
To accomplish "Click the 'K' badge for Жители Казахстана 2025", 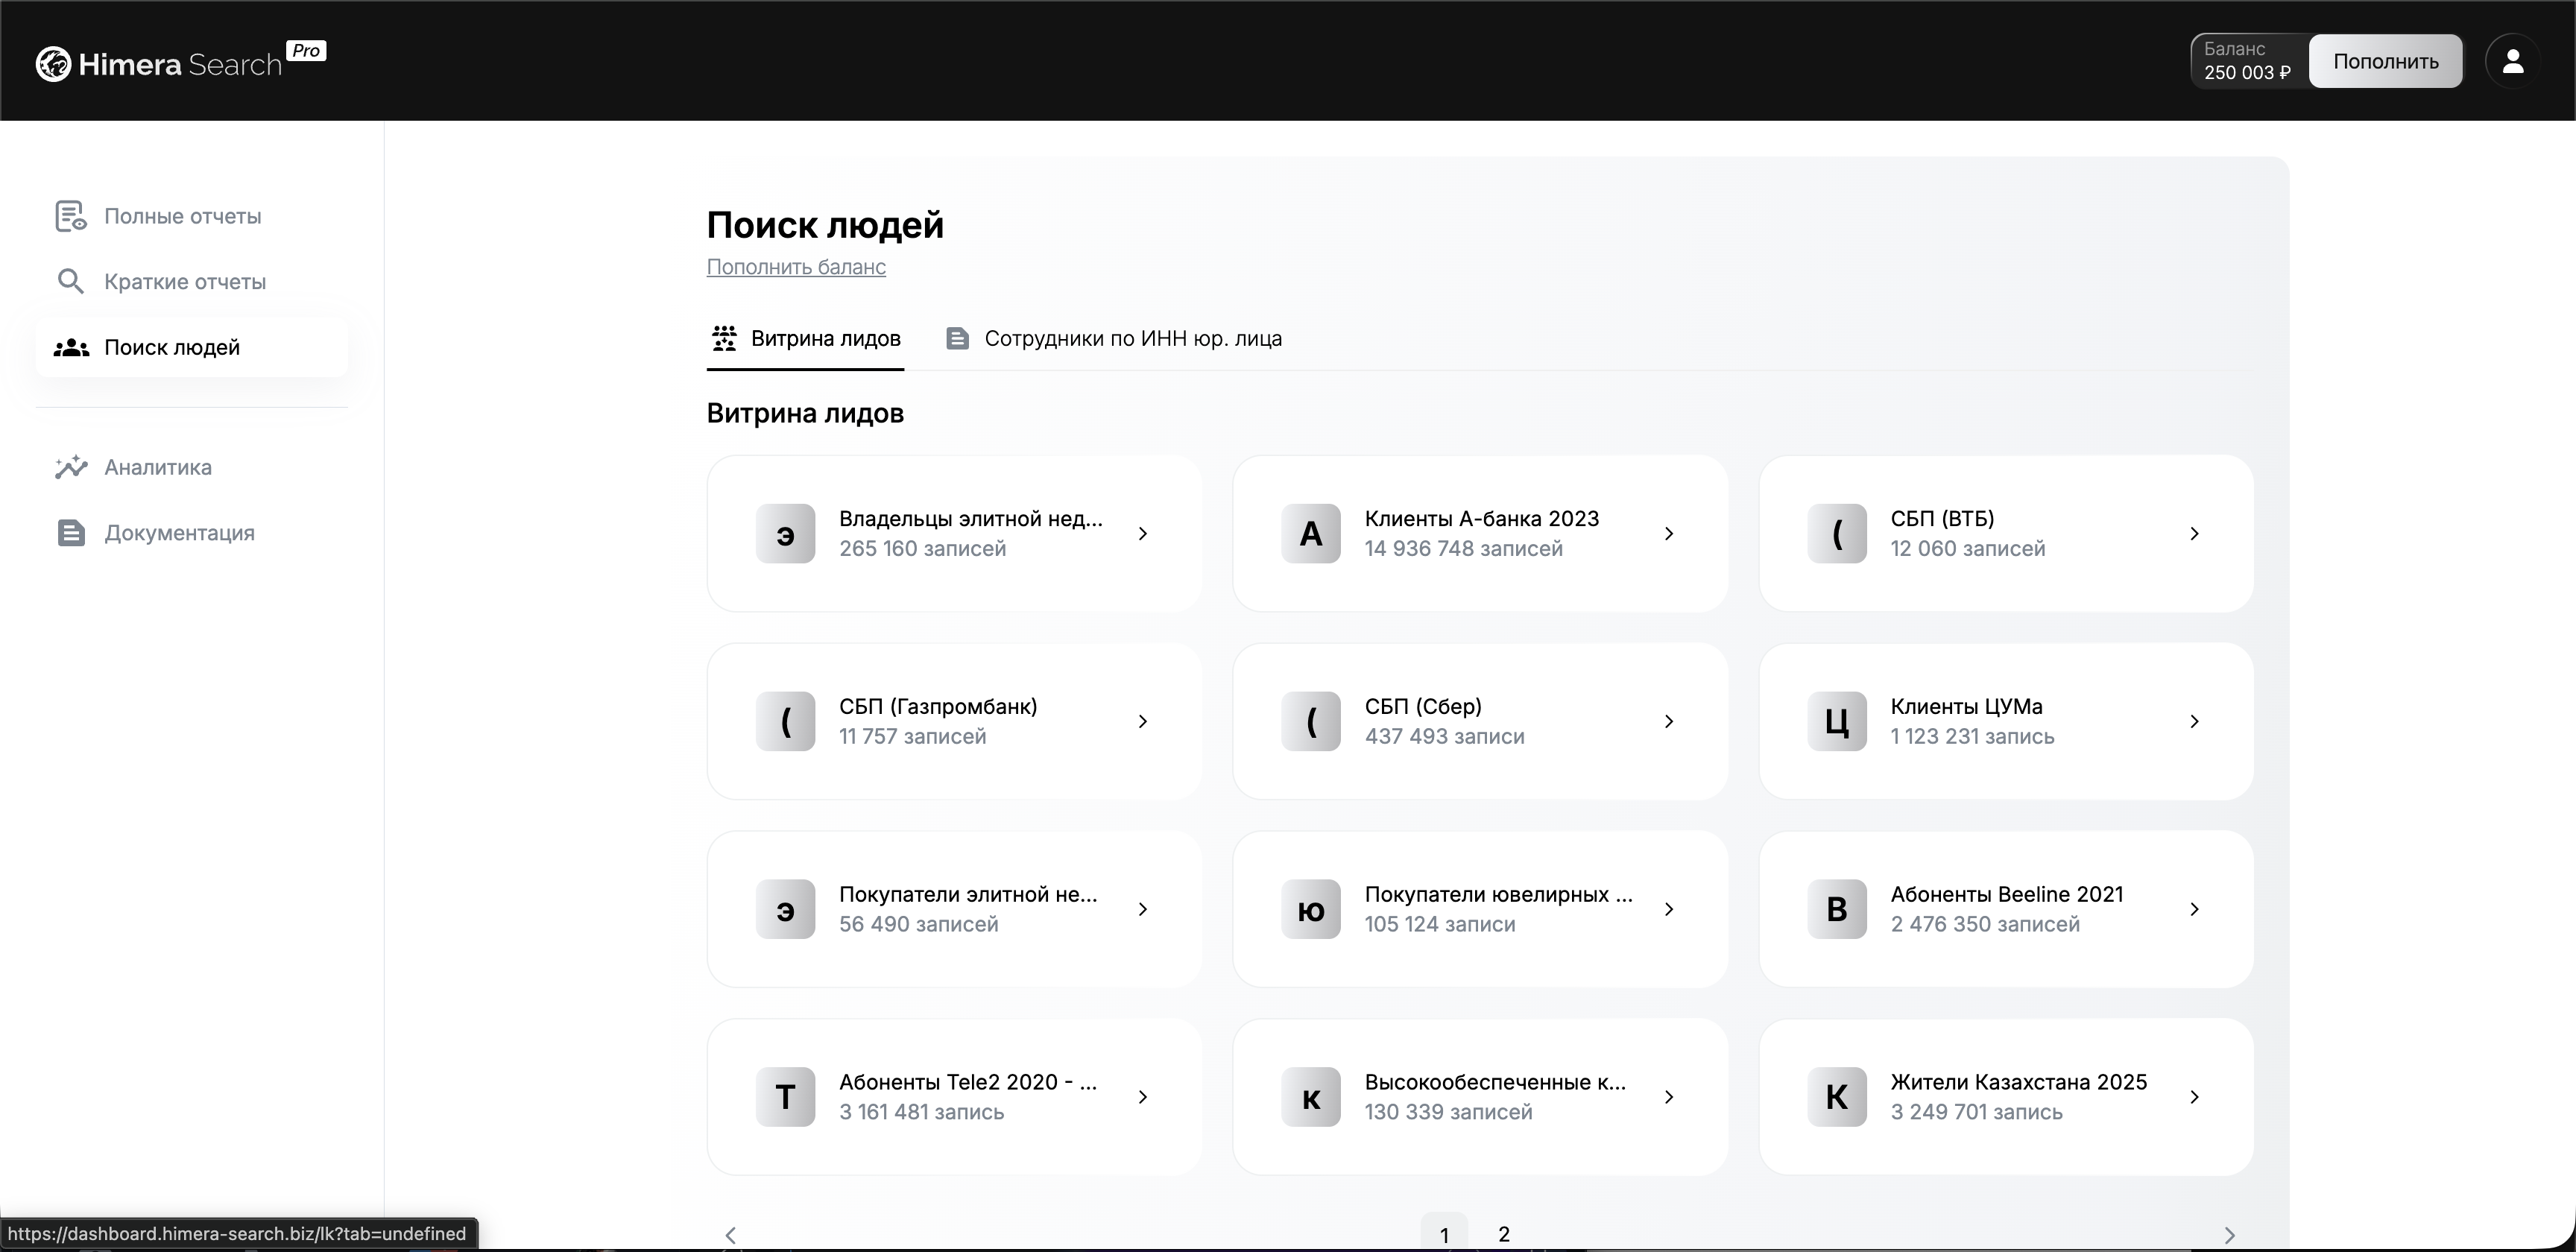I will pyautogui.click(x=1837, y=1097).
